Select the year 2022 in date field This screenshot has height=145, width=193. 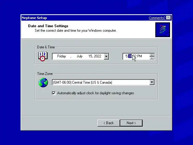pos(97,56)
